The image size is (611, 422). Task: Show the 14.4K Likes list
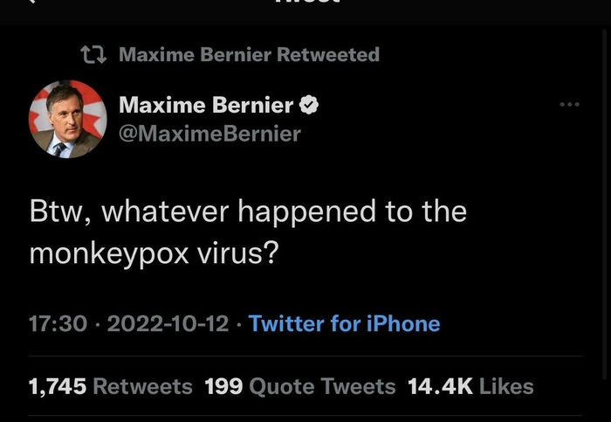coord(470,386)
